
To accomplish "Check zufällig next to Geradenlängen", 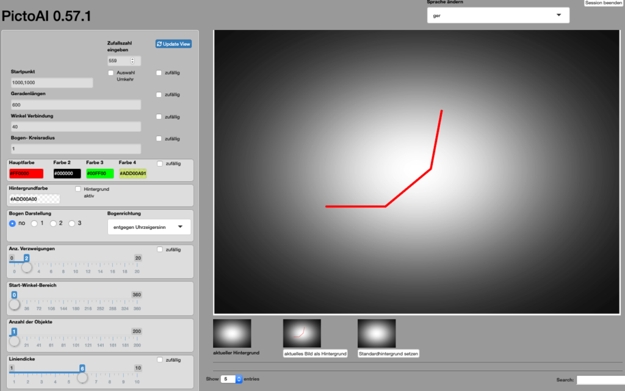I will [x=159, y=95].
